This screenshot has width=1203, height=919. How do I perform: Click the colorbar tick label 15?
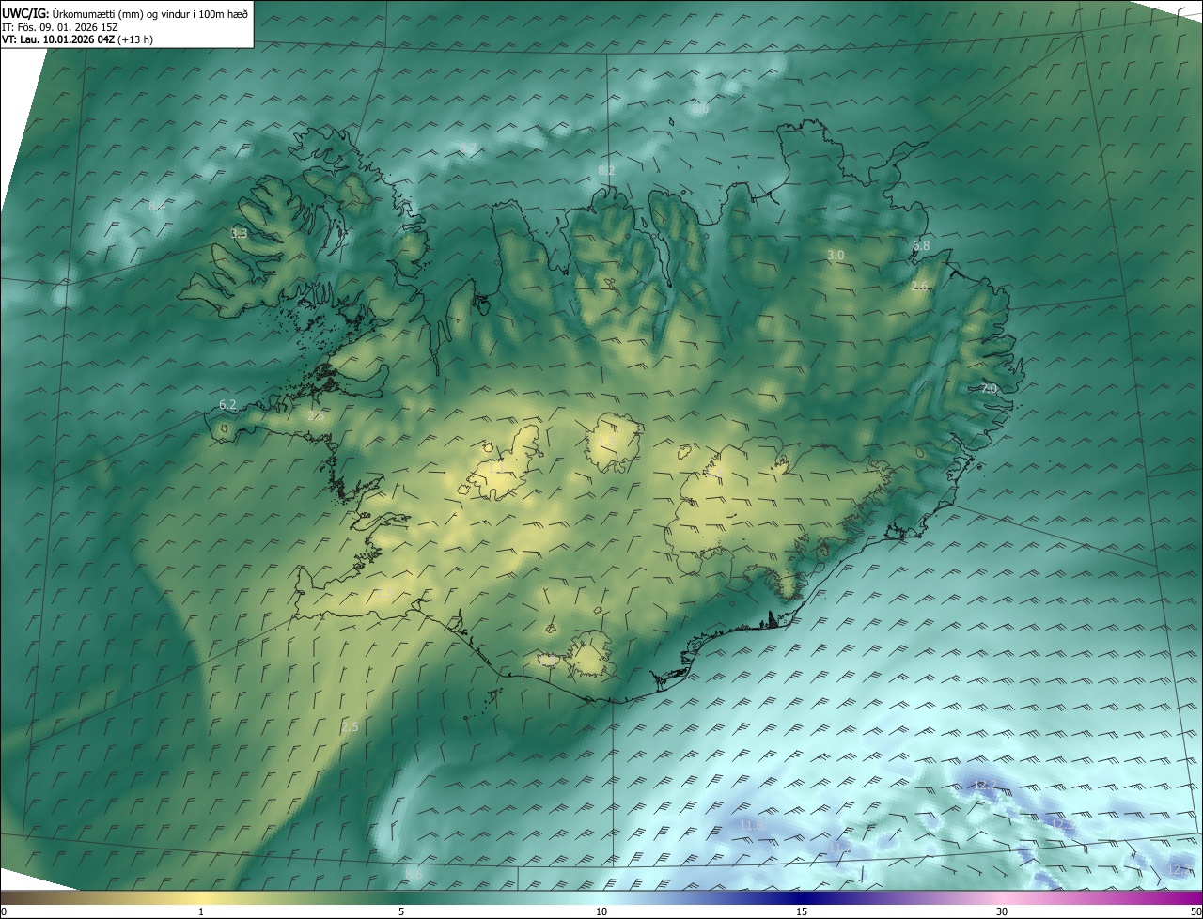[802, 911]
